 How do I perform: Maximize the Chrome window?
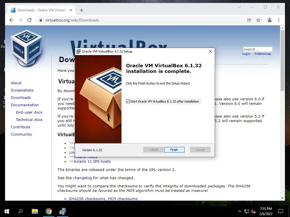click(265, 7)
